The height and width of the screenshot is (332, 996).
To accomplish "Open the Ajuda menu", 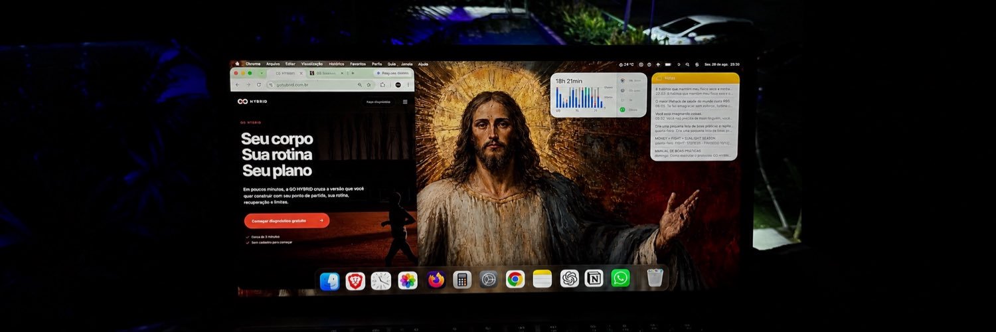I will pyautogui.click(x=423, y=64).
